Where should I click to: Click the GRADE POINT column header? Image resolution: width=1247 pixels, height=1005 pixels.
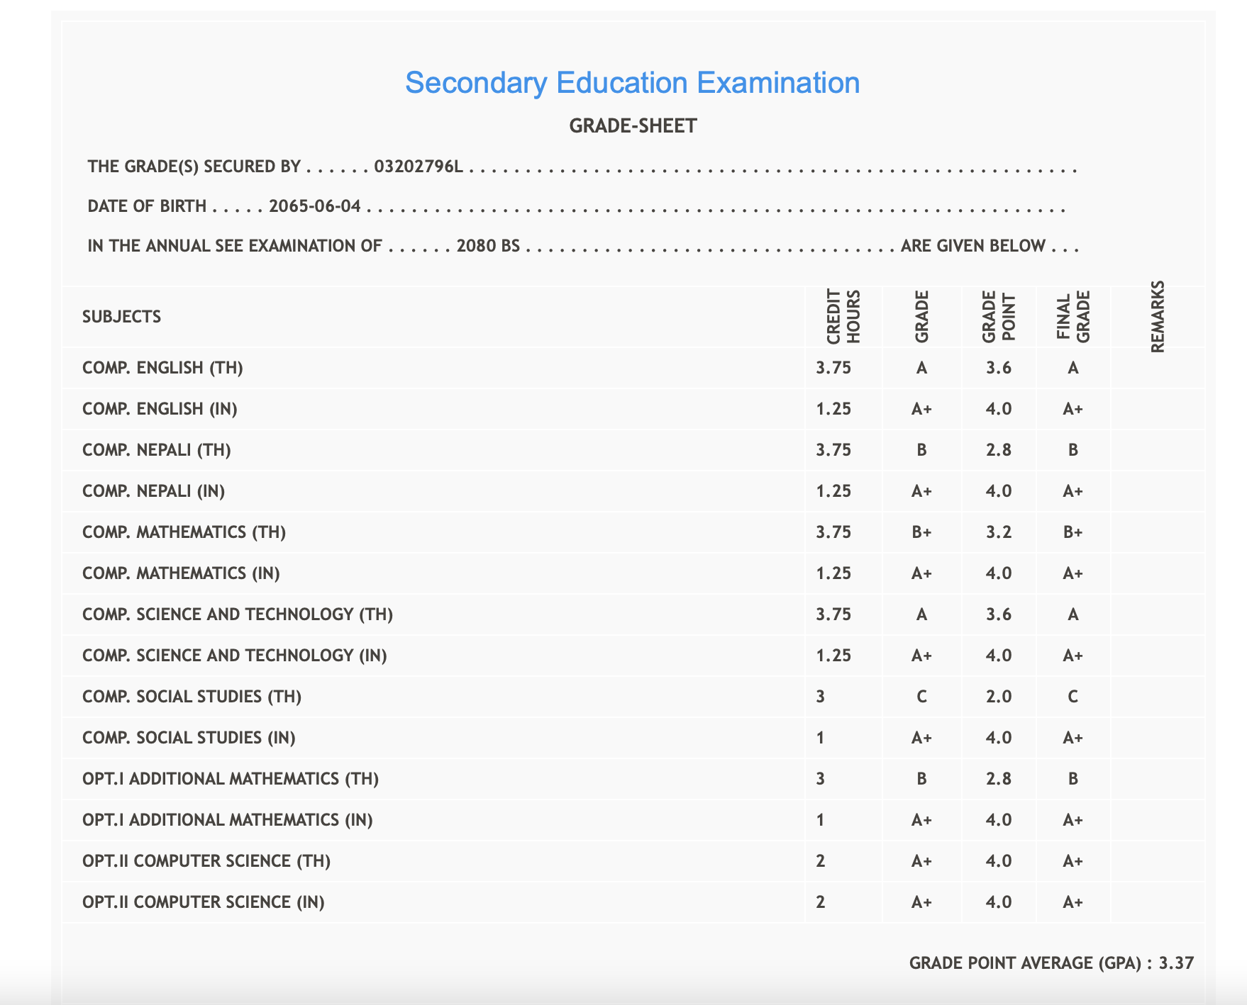(998, 317)
